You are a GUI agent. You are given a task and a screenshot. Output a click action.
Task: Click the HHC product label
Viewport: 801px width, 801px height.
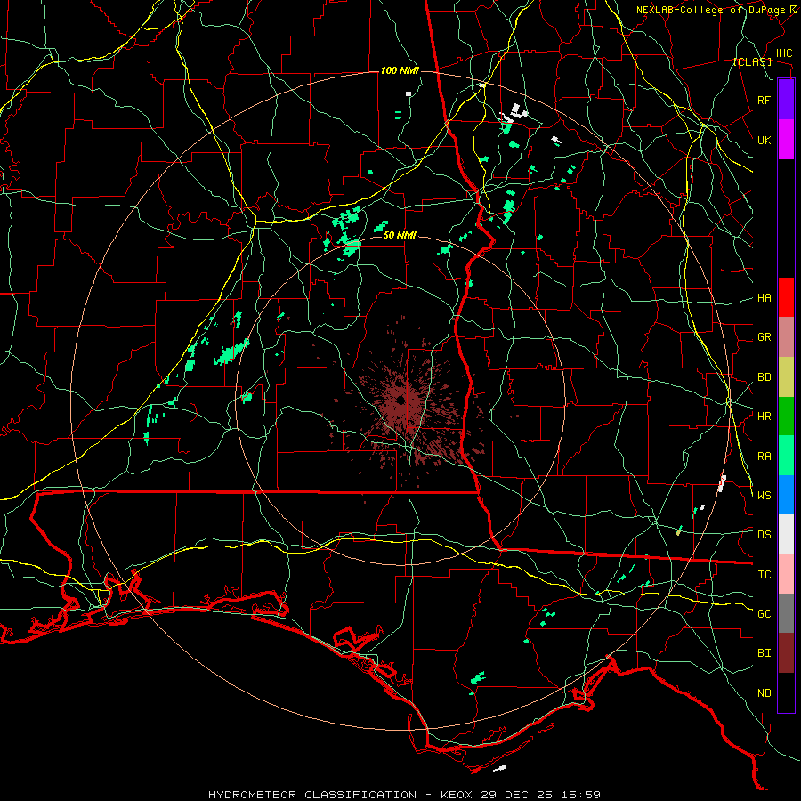pyautogui.click(x=781, y=53)
